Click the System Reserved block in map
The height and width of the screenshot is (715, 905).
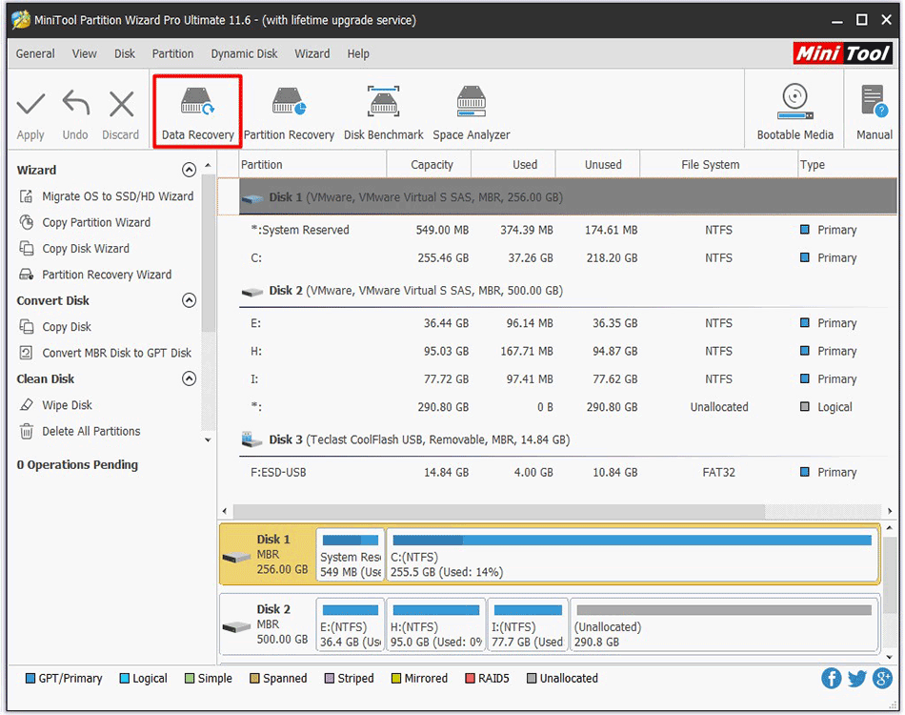tap(351, 556)
